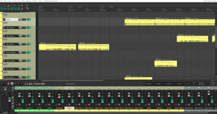Screen dimensions: 217x114
Task: Toggle the snap toolbar icon
Action: [18, 9]
